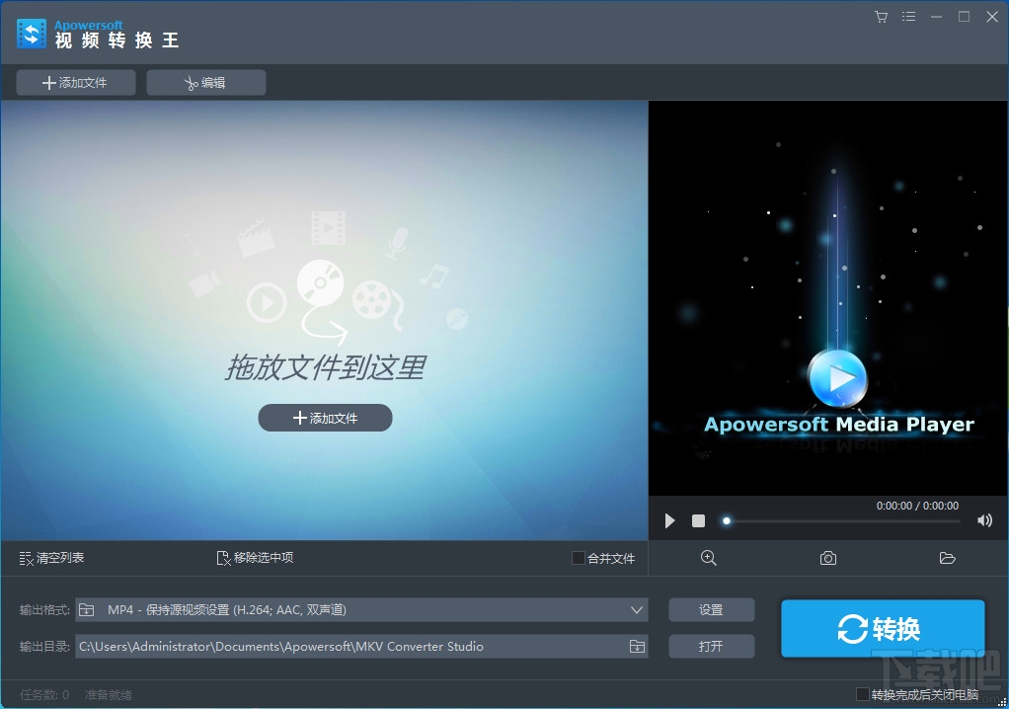
Task: Enable the 合并文件 merge checkbox
Action: (578, 558)
